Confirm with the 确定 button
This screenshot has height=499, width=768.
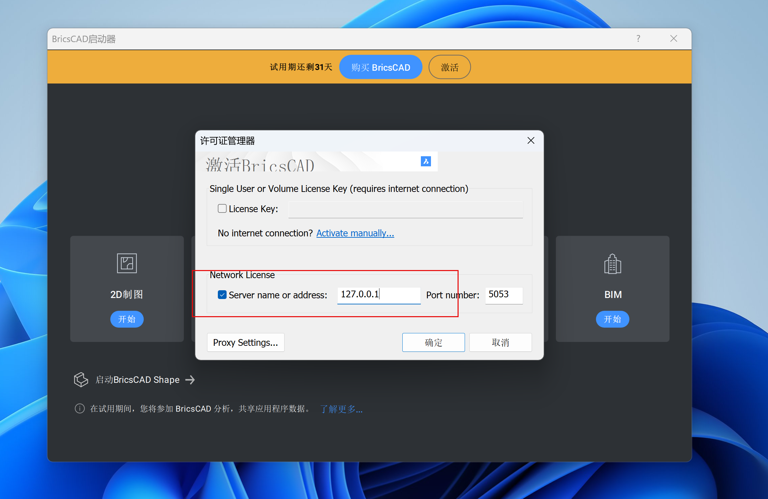[x=433, y=342]
